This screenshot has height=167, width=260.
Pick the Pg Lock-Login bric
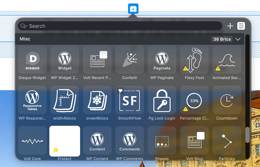pyautogui.click(x=162, y=100)
